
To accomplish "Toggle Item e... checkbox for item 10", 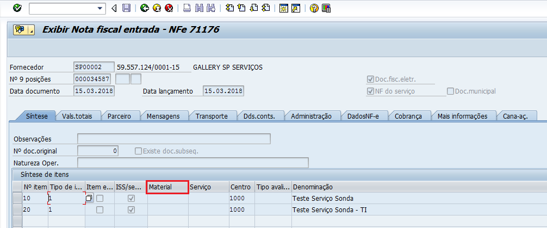I will (100, 198).
